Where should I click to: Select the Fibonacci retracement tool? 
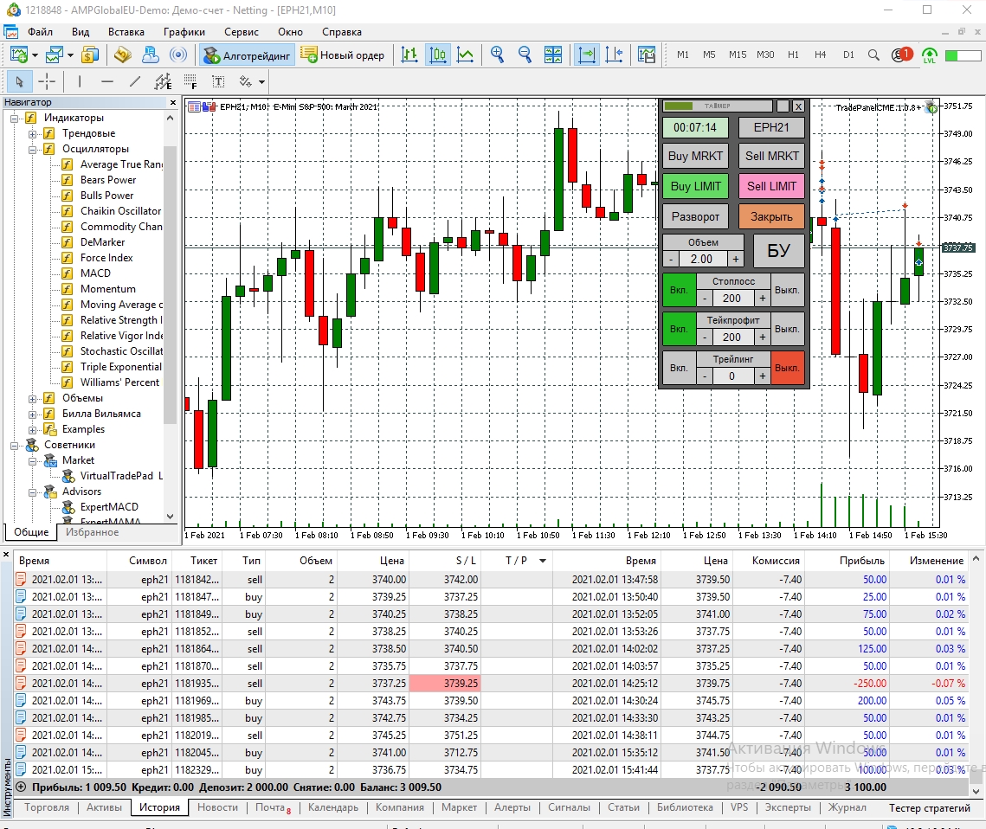coord(190,81)
